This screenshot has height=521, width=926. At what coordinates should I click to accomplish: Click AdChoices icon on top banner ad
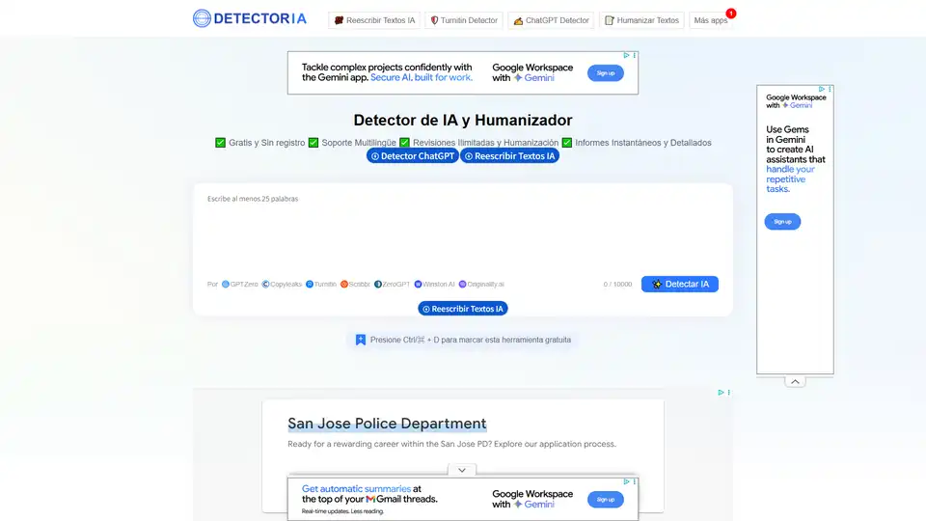click(x=627, y=56)
